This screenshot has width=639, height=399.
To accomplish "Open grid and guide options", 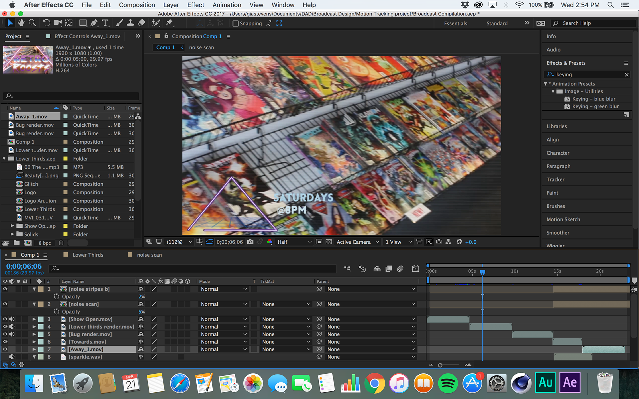I will 199,242.
